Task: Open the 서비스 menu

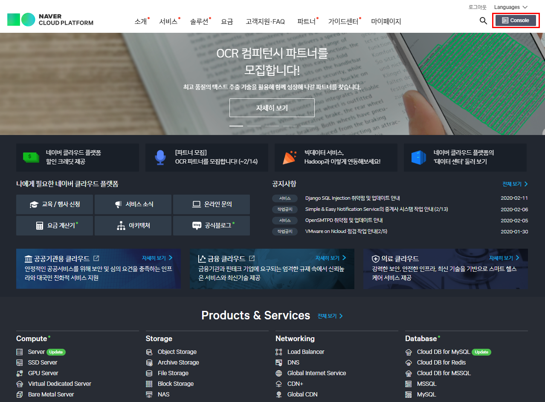Action: point(168,21)
